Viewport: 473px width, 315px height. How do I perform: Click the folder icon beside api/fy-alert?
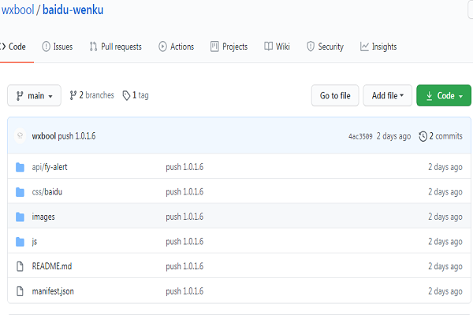[20, 167]
